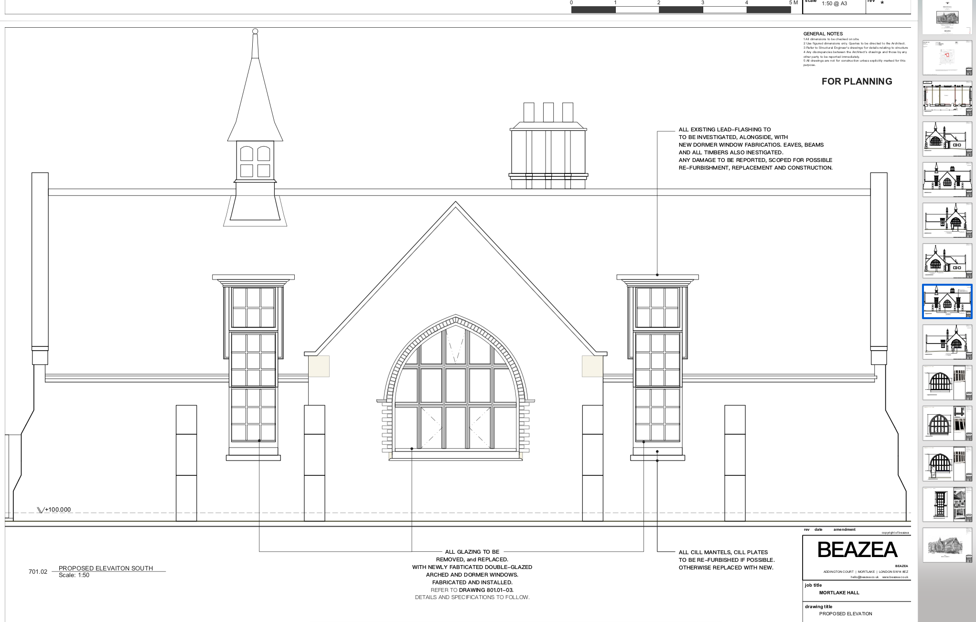Viewport: 976px width, 622px height.
Task: Click the DRAWING 801.01-03 reference text
Action: pos(486,590)
